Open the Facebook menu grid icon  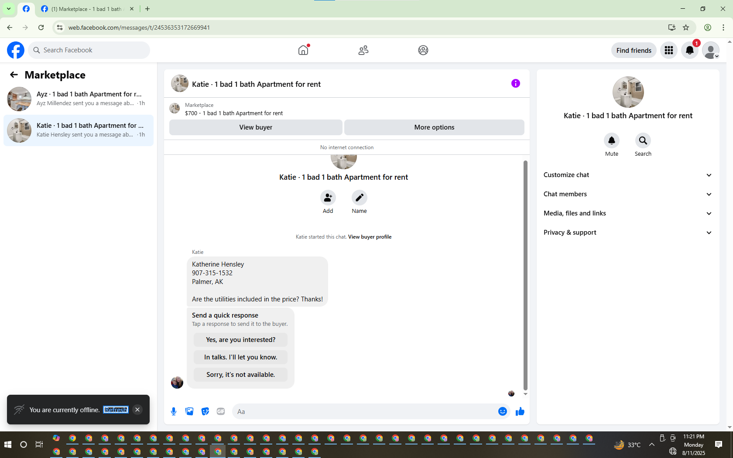coord(669,50)
